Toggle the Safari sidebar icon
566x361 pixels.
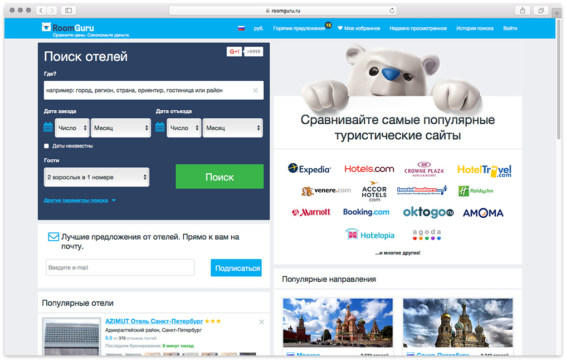tap(69, 11)
